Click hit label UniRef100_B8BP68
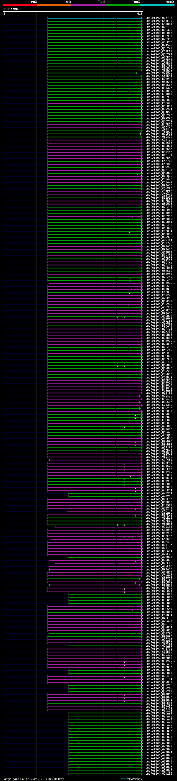This screenshot has height=781, width=177. pos(159,380)
